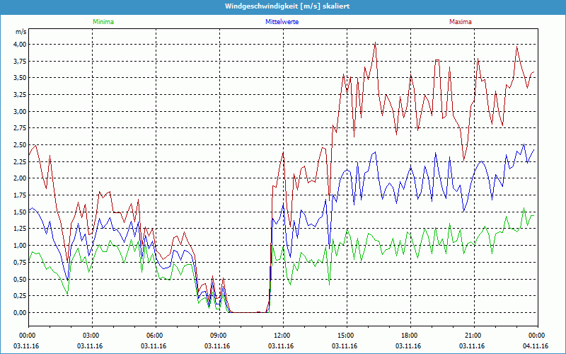Click the 21:00 time axis label

click(x=474, y=336)
